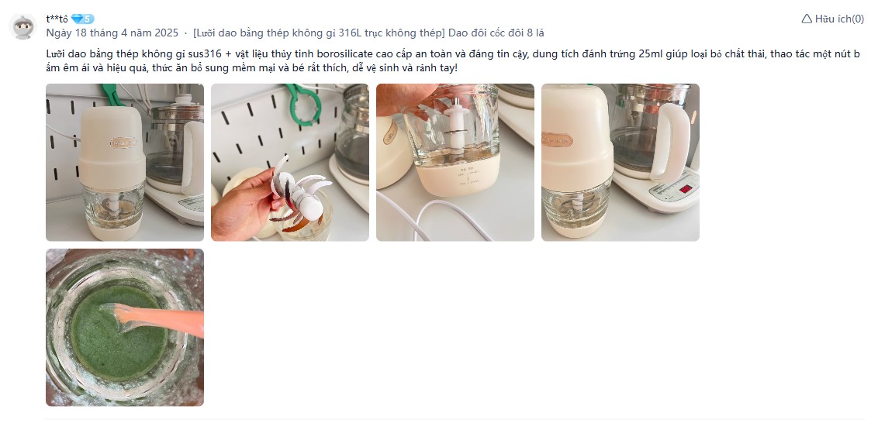Open photo of blender beside kettle

pyautogui.click(x=125, y=162)
